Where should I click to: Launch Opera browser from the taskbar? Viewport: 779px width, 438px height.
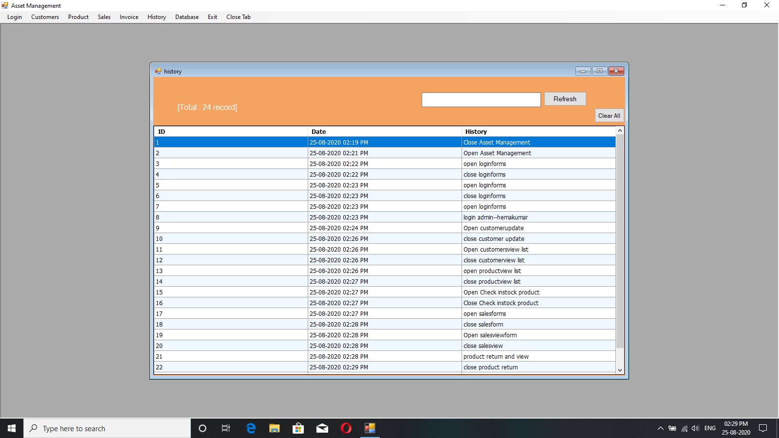(346, 428)
